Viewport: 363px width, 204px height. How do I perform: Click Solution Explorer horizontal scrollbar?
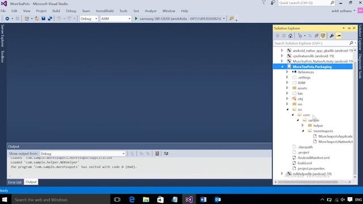coord(307,182)
